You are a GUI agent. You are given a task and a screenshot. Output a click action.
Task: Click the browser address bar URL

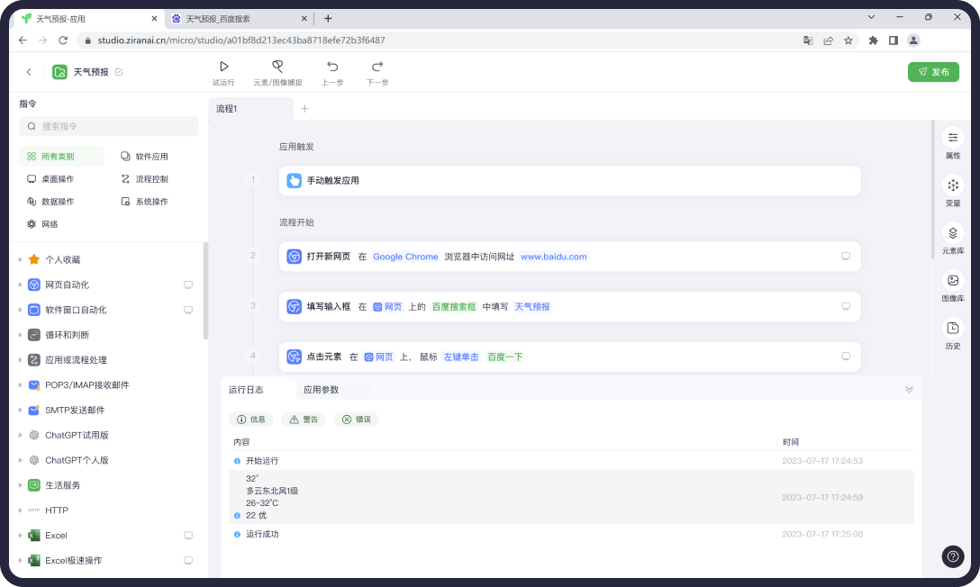point(241,40)
